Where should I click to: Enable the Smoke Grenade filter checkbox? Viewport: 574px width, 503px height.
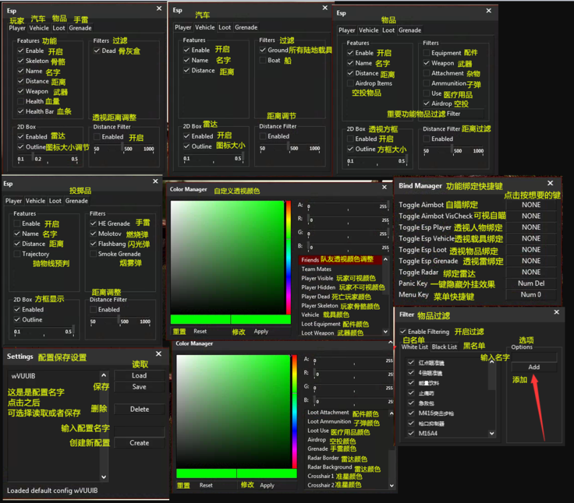93,254
